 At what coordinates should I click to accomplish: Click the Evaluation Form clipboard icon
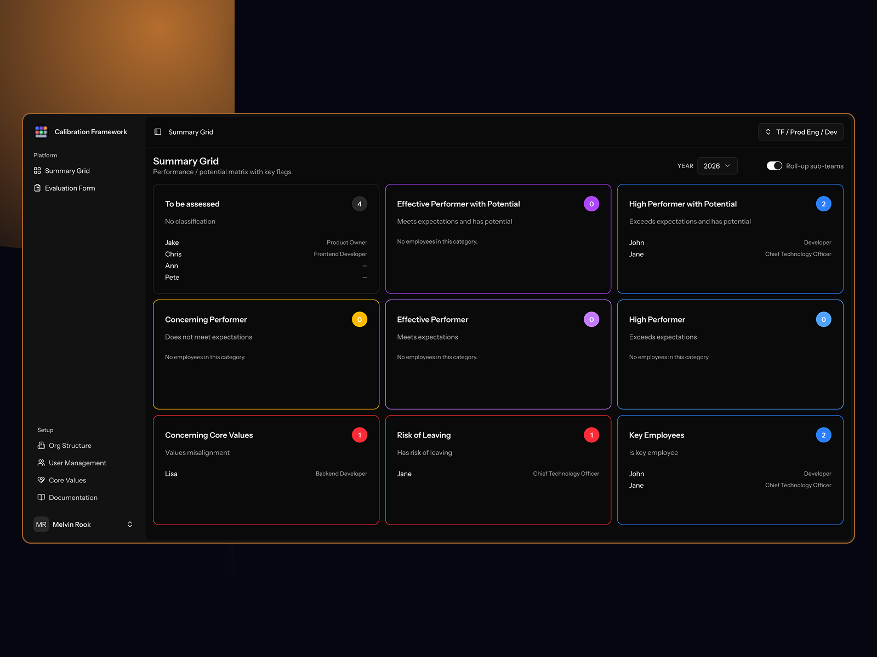click(x=37, y=188)
